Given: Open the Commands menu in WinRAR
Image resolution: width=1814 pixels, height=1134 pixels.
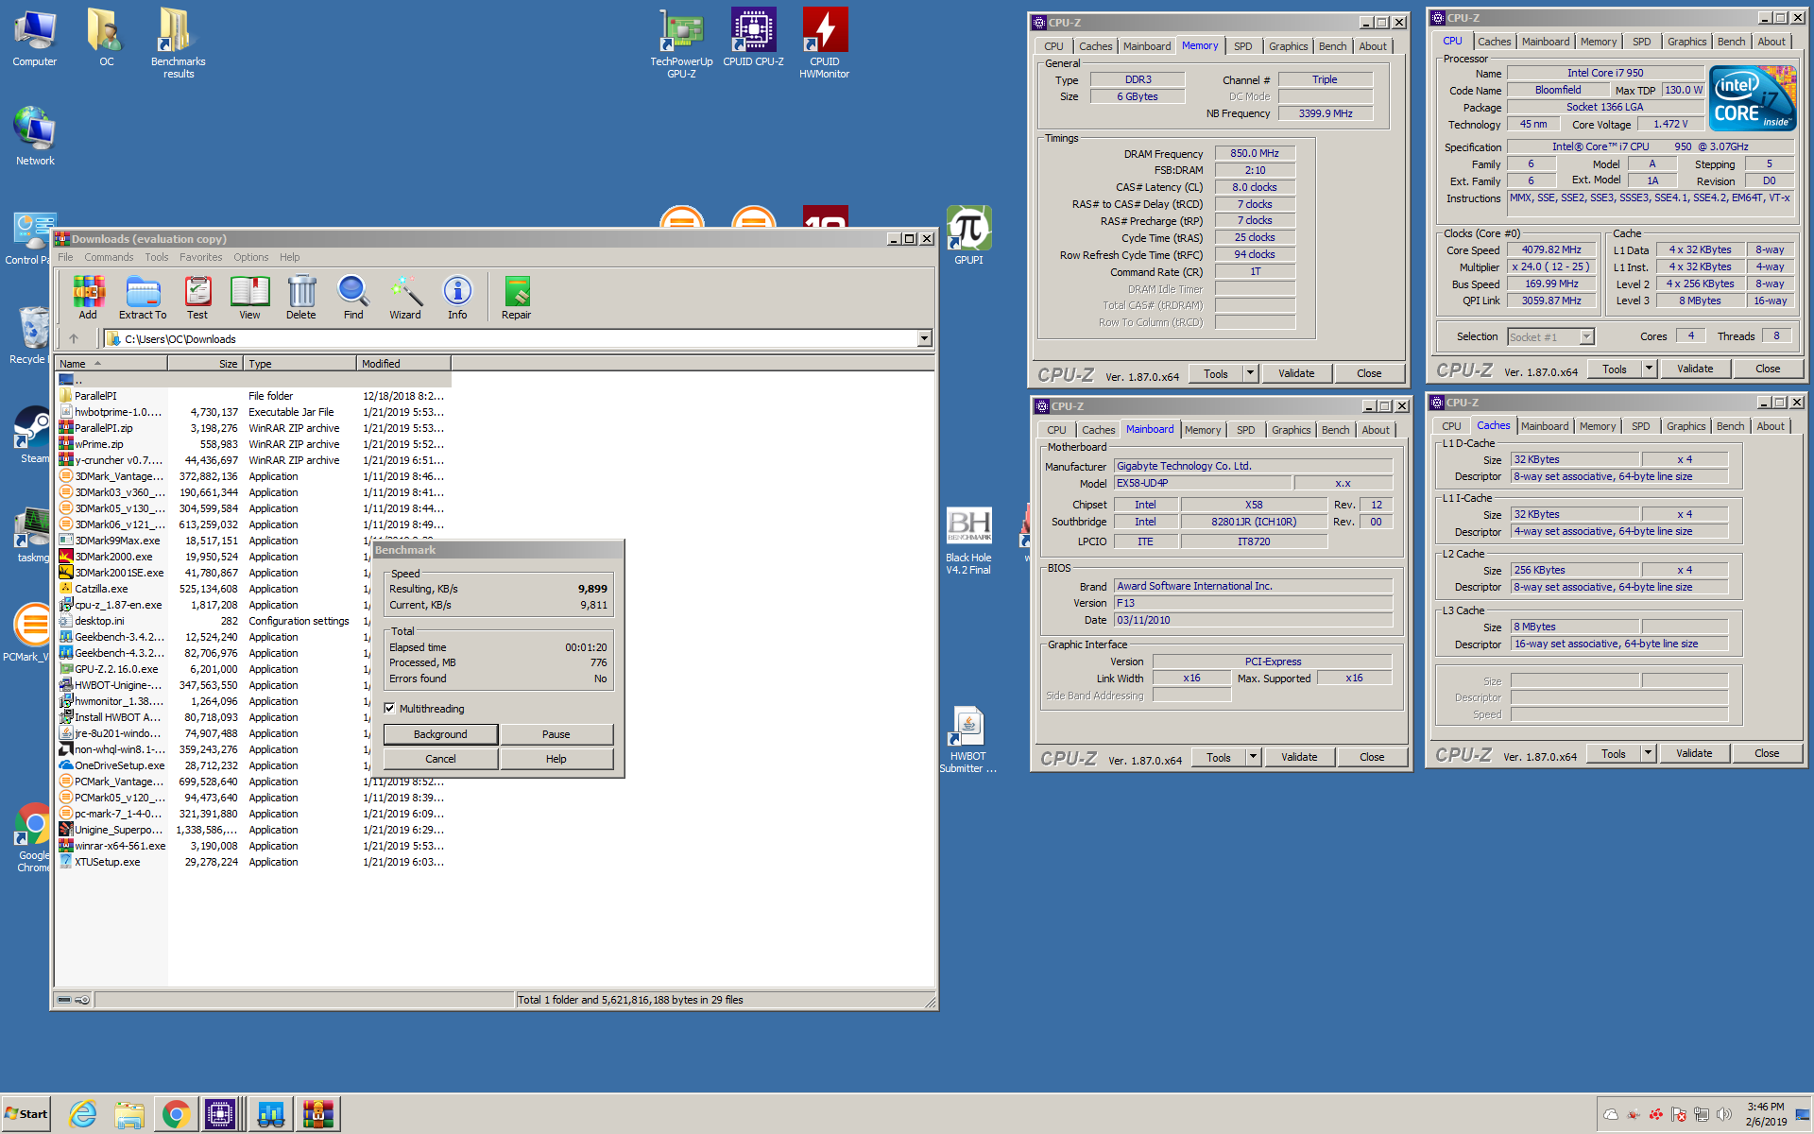Looking at the screenshot, I should [109, 257].
